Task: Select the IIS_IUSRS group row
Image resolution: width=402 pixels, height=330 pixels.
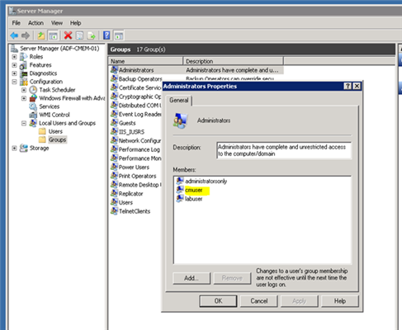Action: (131, 132)
